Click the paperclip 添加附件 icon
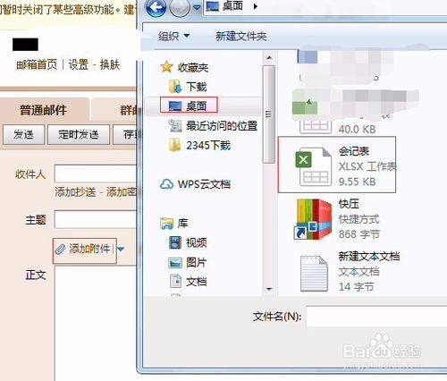447x381 pixels. 60,250
